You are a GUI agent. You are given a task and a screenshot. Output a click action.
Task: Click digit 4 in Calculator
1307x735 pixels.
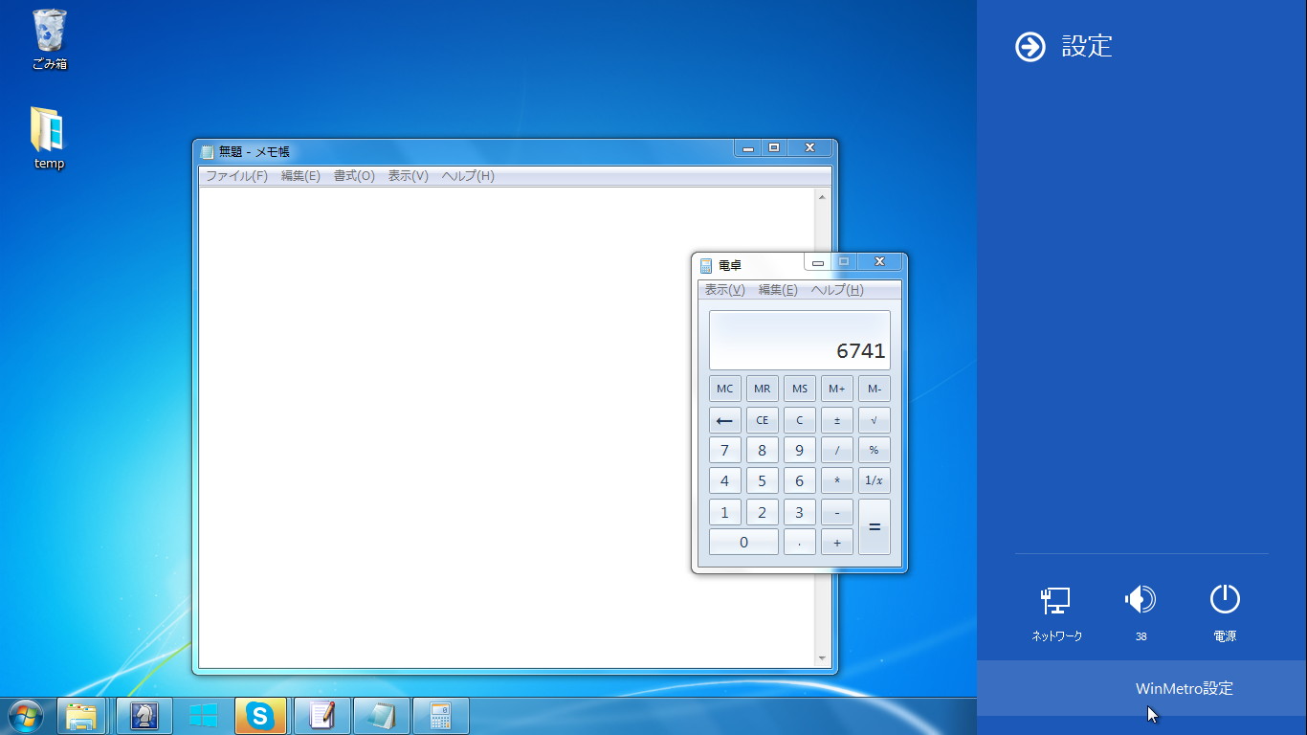[724, 480]
